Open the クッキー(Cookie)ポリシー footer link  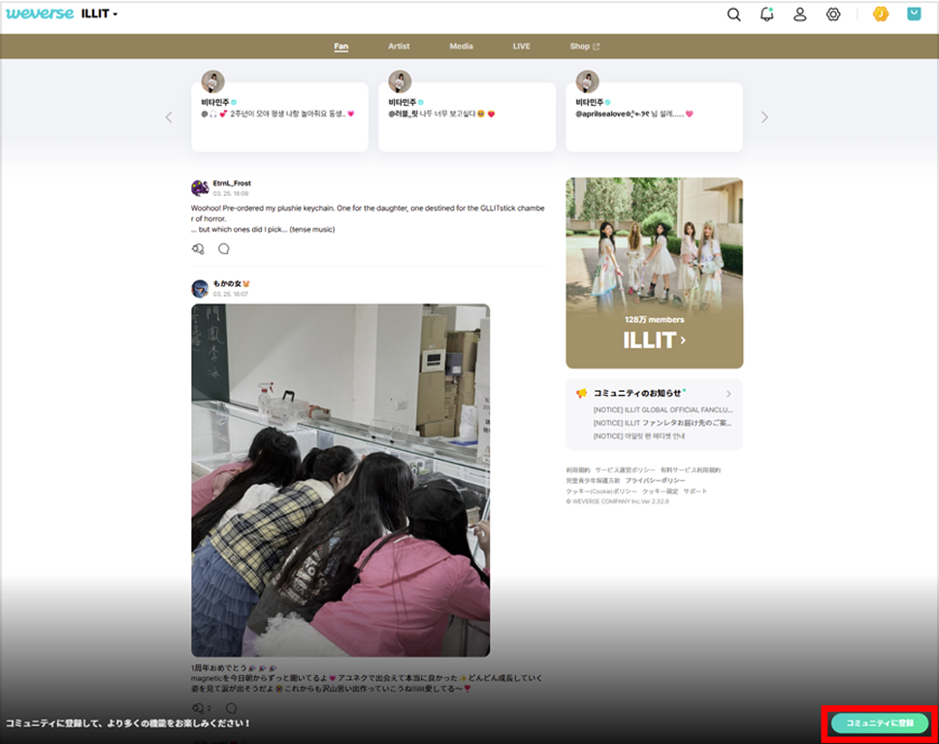pyautogui.click(x=601, y=491)
